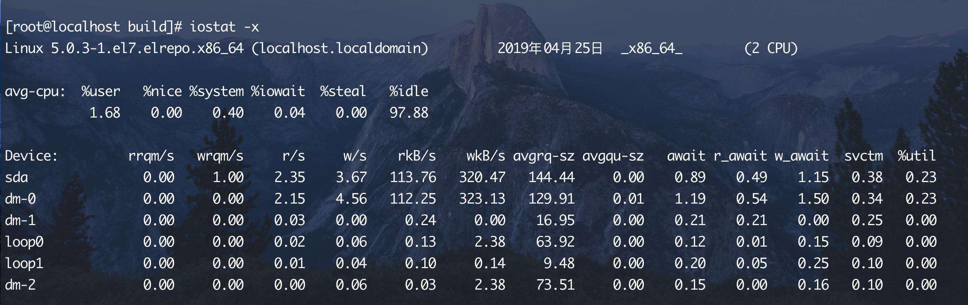Click sda avgrq-sz value 144.44

[552, 177]
